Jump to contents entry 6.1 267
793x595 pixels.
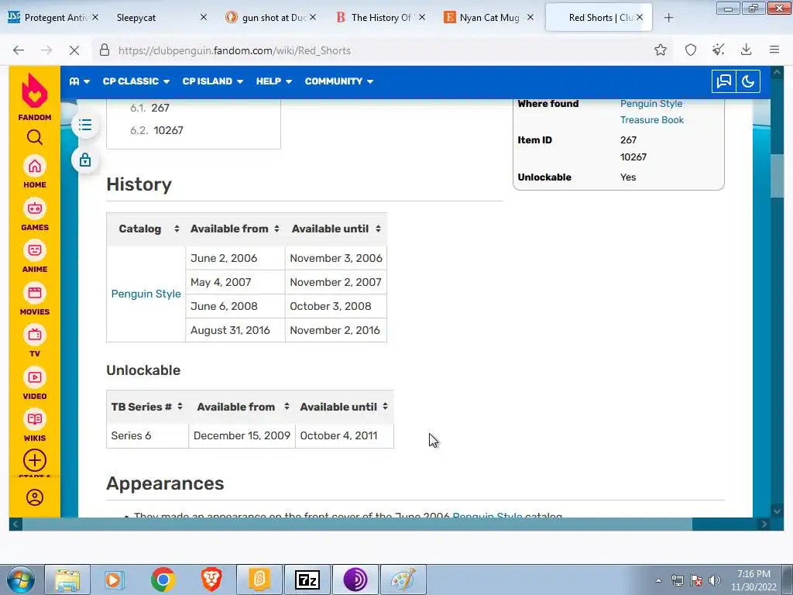tap(149, 108)
